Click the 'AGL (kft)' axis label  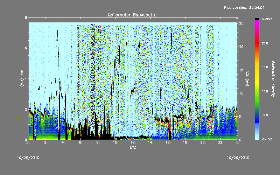247,78
